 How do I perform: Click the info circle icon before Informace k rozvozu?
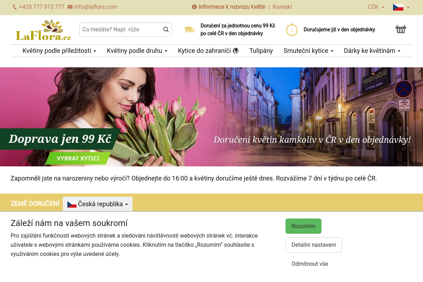tap(194, 7)
